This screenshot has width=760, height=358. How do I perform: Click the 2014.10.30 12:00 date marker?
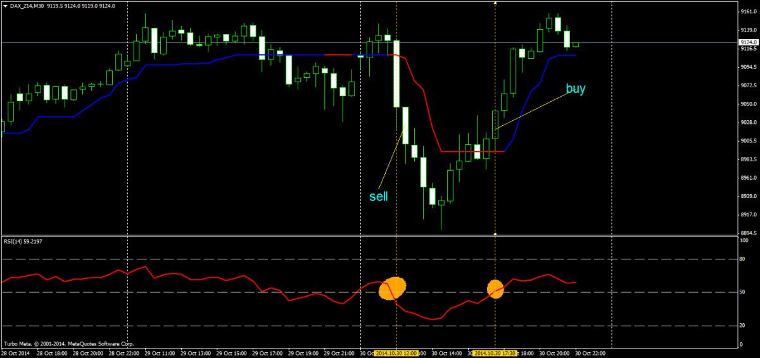(396, 352)
